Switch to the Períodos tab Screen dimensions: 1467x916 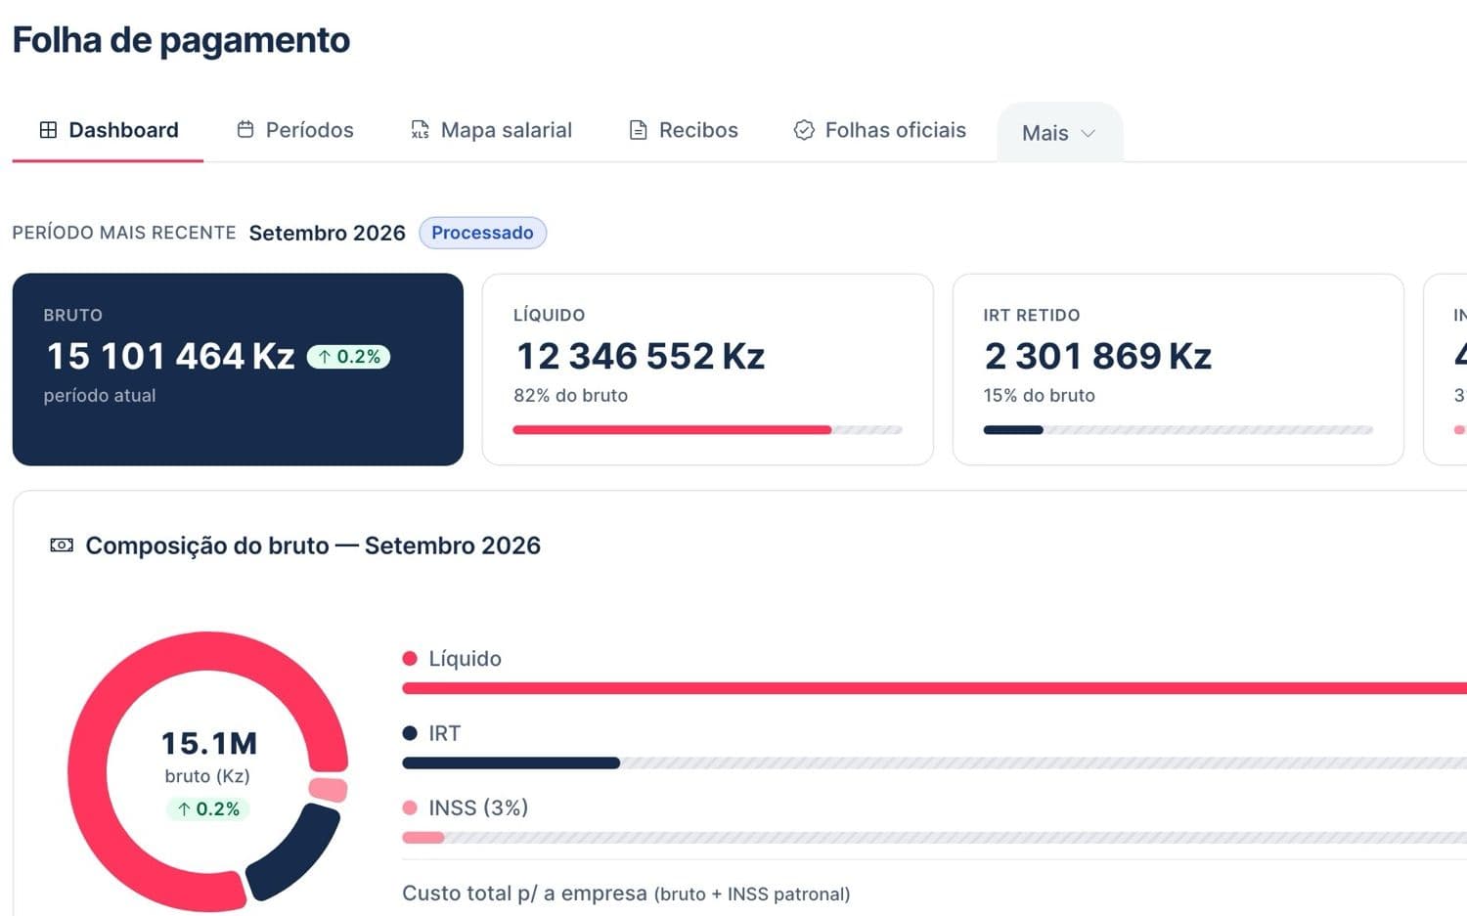click(x=295, y=130)
